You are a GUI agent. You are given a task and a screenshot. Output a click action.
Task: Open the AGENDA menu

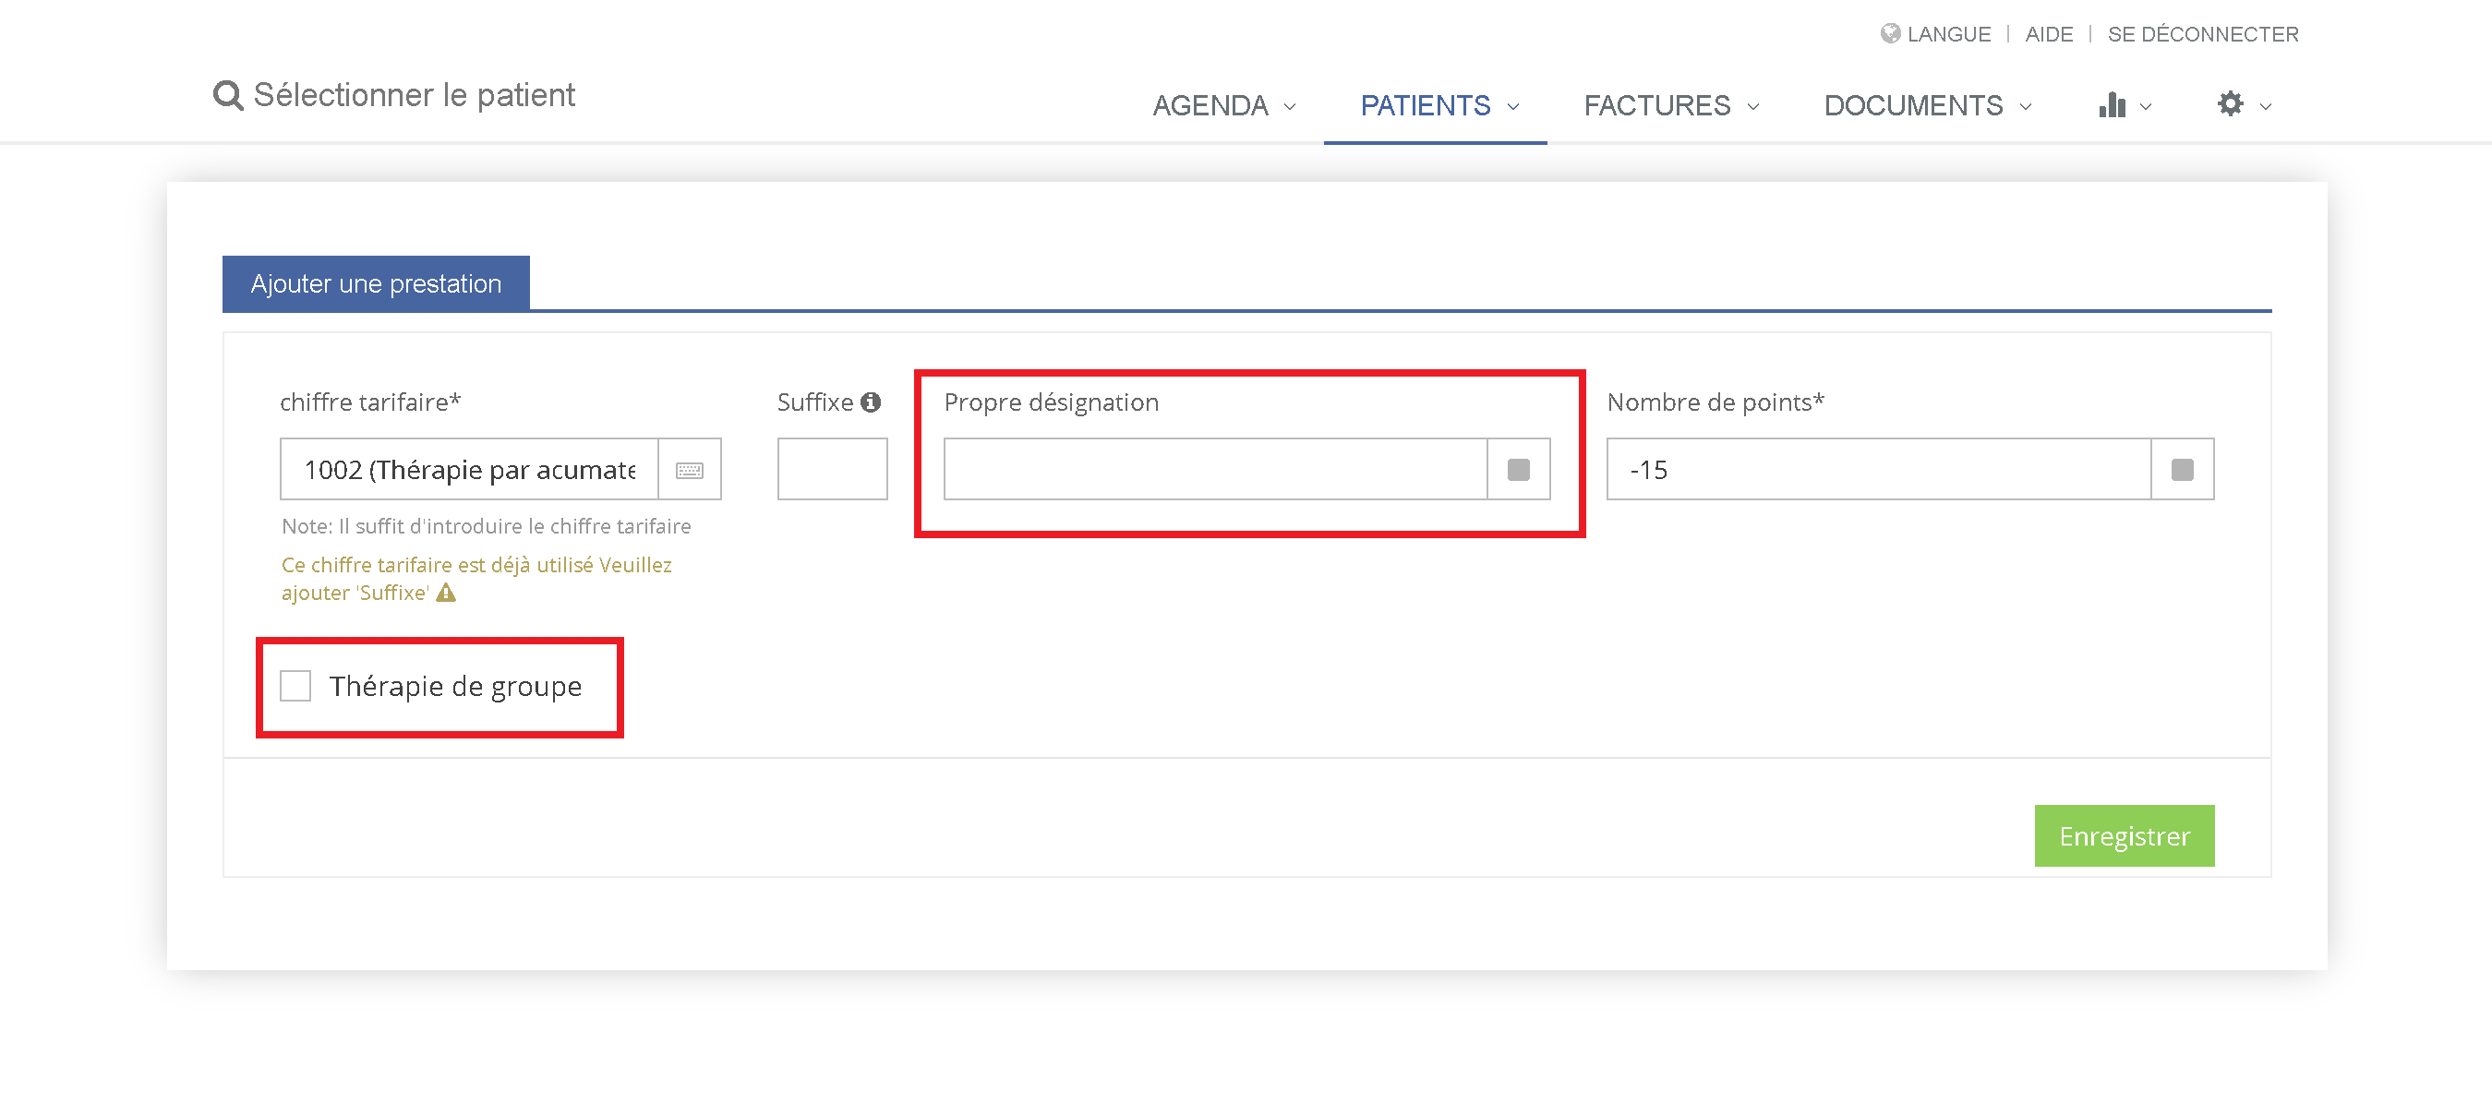point(1210,105)
